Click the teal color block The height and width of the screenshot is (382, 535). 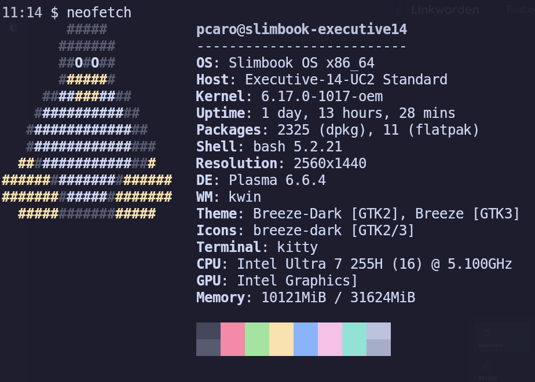pos(354,339)
